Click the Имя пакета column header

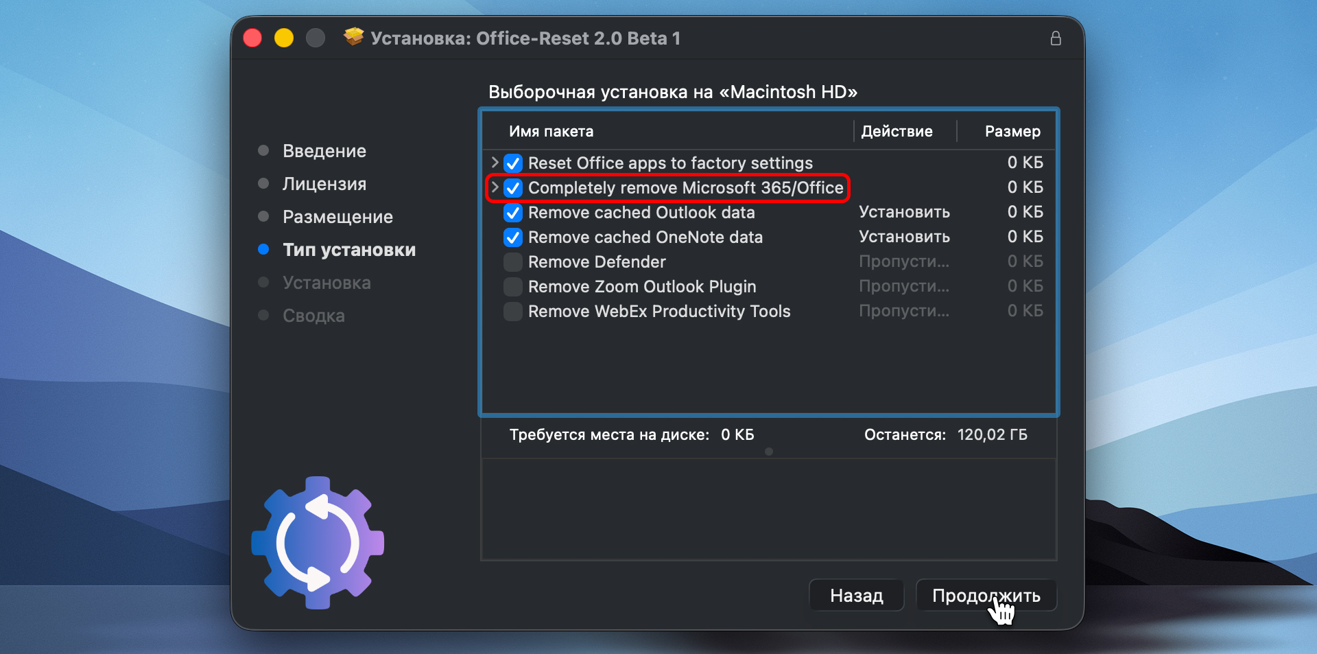pos(551,131)
